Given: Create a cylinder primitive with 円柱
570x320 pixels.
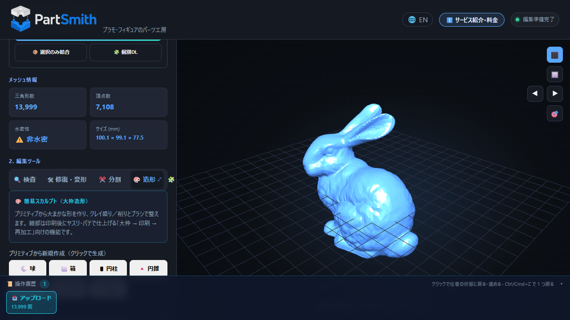Looking at the screenshot, I should tap(108, 268).
